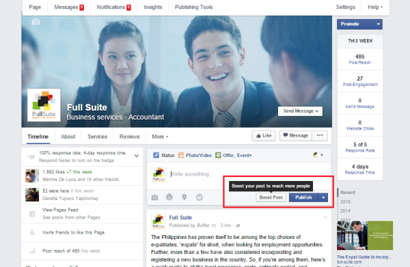Click the response rate message icon
This screenshot has height=267, width=410.
(31, 157)
